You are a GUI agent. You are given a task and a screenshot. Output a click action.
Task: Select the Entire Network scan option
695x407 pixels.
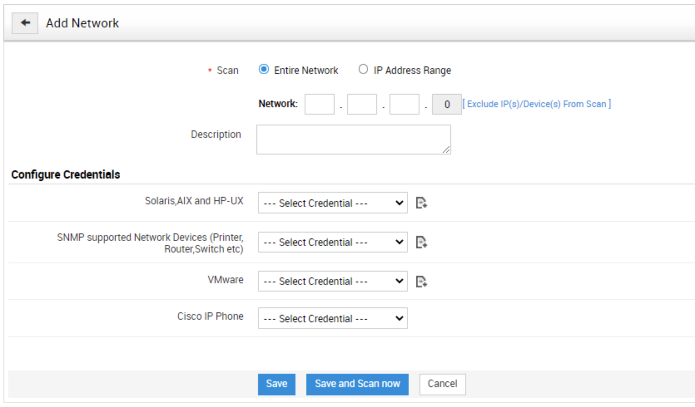[x=263, y=69]
